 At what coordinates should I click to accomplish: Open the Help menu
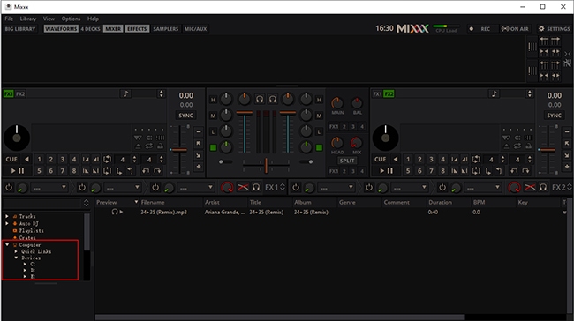(93, 19)
